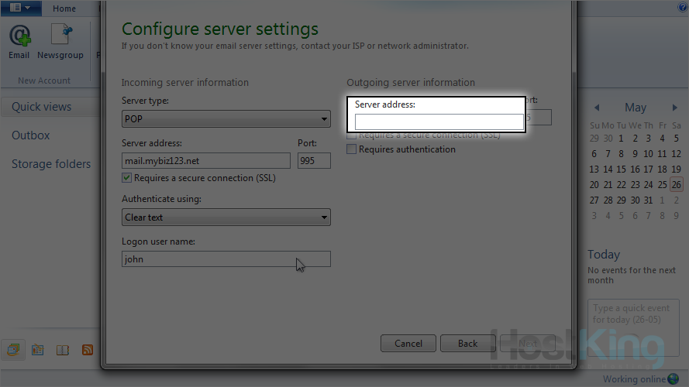Click the outgoing Server address field
The width and height of the screenshot is (689, 387).
point(439,122)
